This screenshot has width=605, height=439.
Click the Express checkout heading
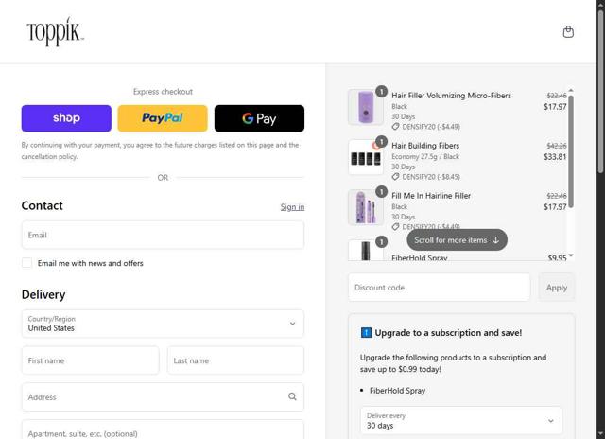(x=163, y=92)
